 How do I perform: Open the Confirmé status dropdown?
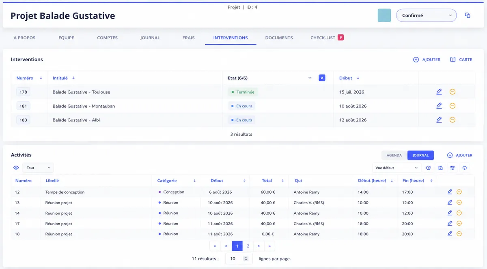(426, 15)
